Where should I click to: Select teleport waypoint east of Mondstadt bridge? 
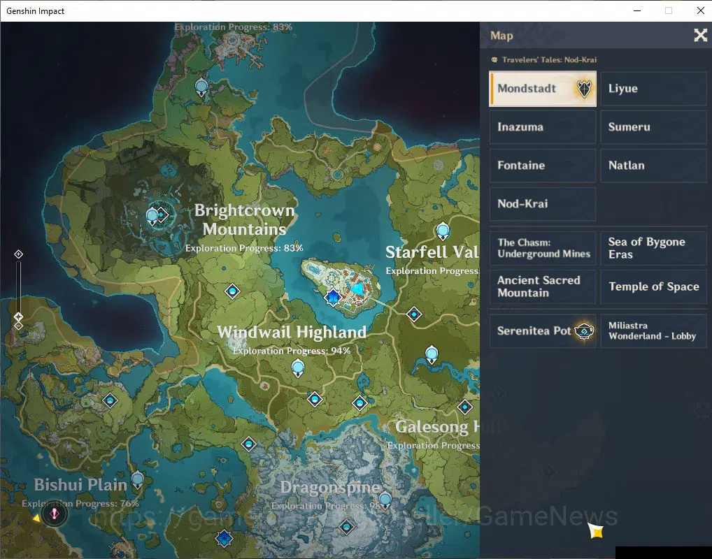[x=413, y=314]
